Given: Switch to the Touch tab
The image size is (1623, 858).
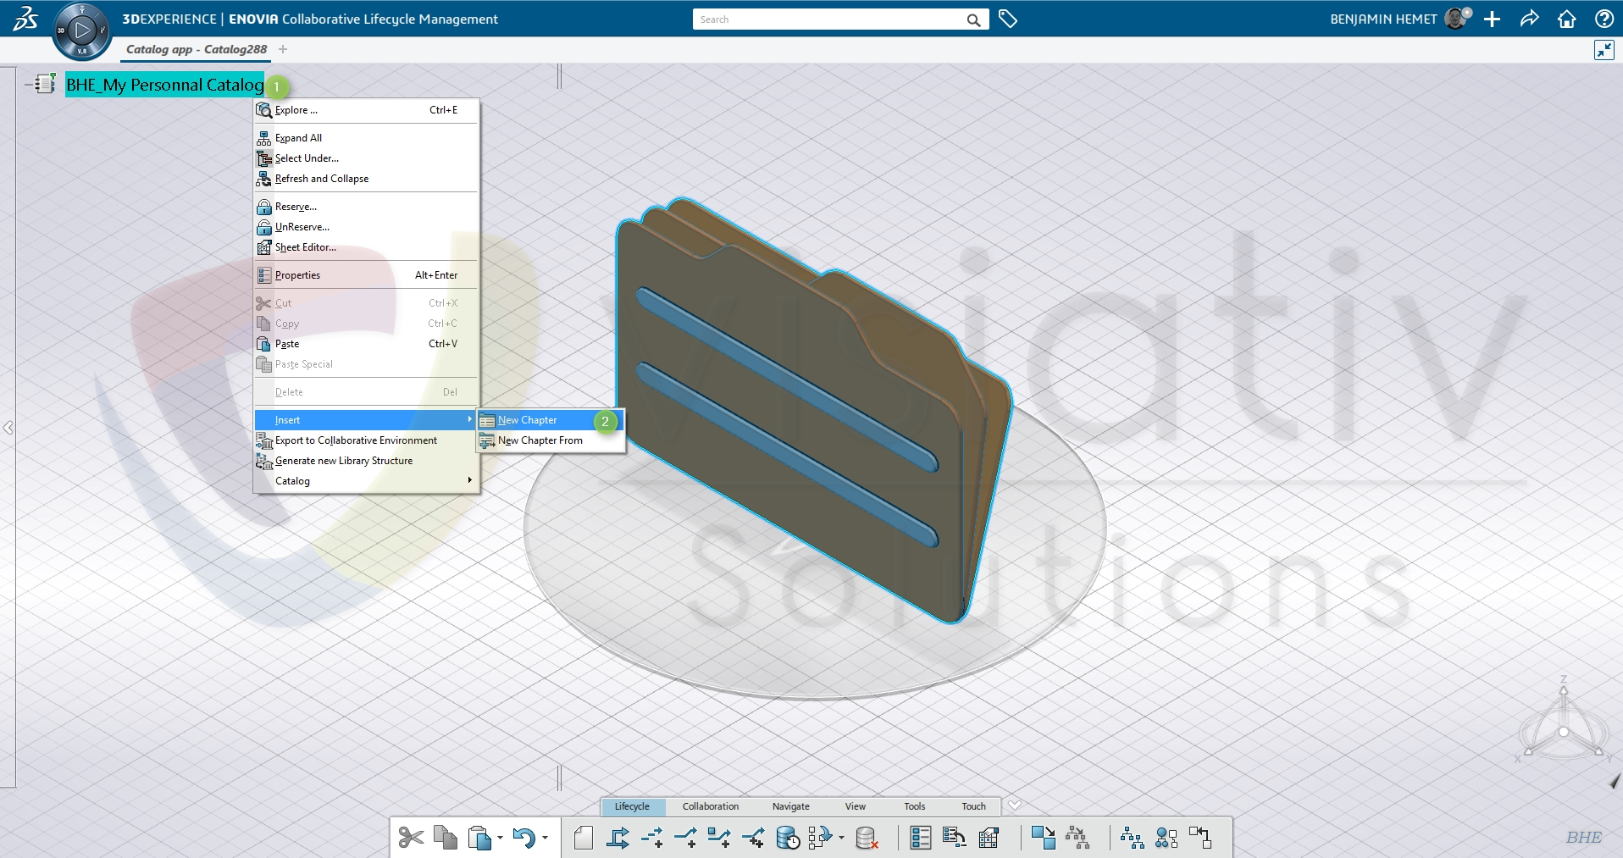Looking at the screenshot, I should tap(974, 806).
